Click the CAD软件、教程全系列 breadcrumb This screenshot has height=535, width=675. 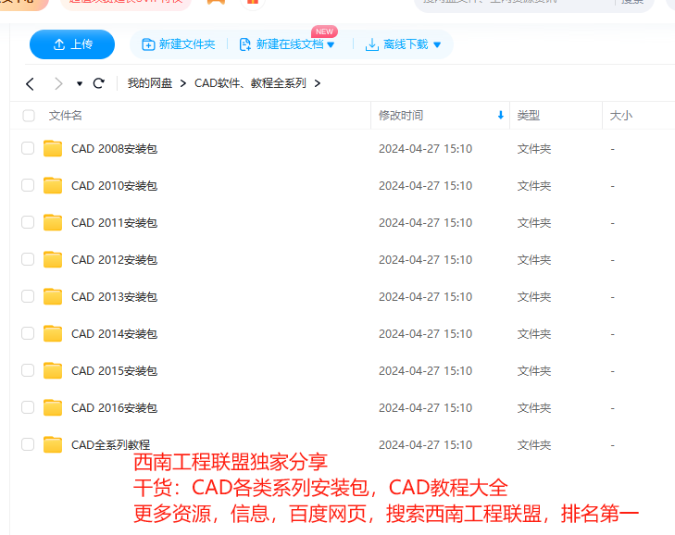(x=250, y=83)
